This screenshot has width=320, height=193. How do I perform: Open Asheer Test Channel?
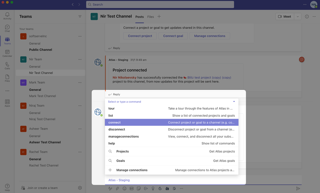45,142
